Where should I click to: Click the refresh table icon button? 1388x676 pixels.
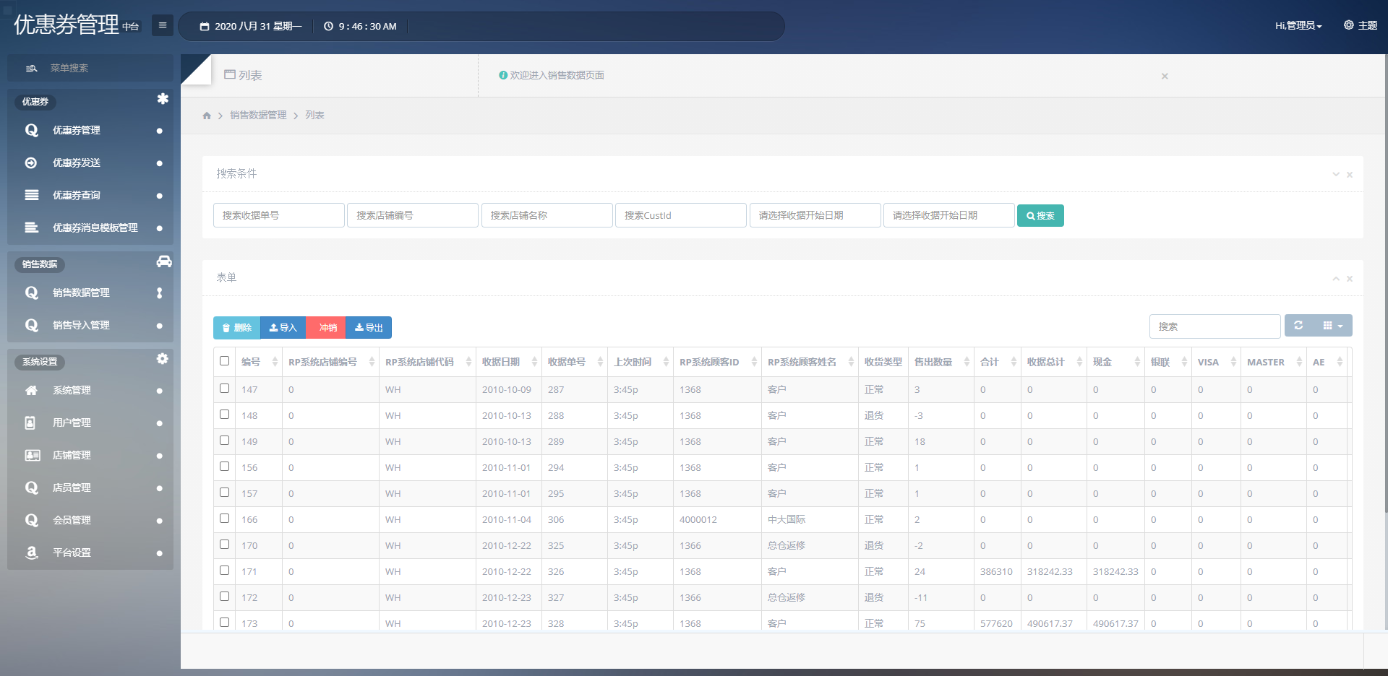[x=1298, y=326]
